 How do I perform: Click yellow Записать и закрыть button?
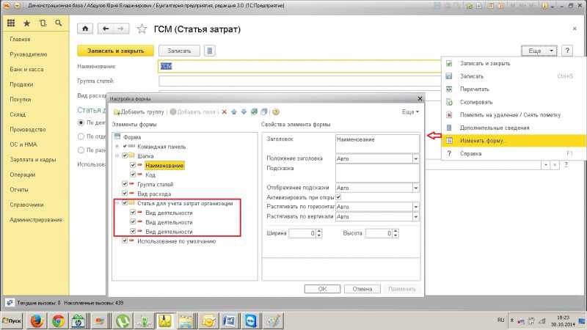click(x=115, y=51)
